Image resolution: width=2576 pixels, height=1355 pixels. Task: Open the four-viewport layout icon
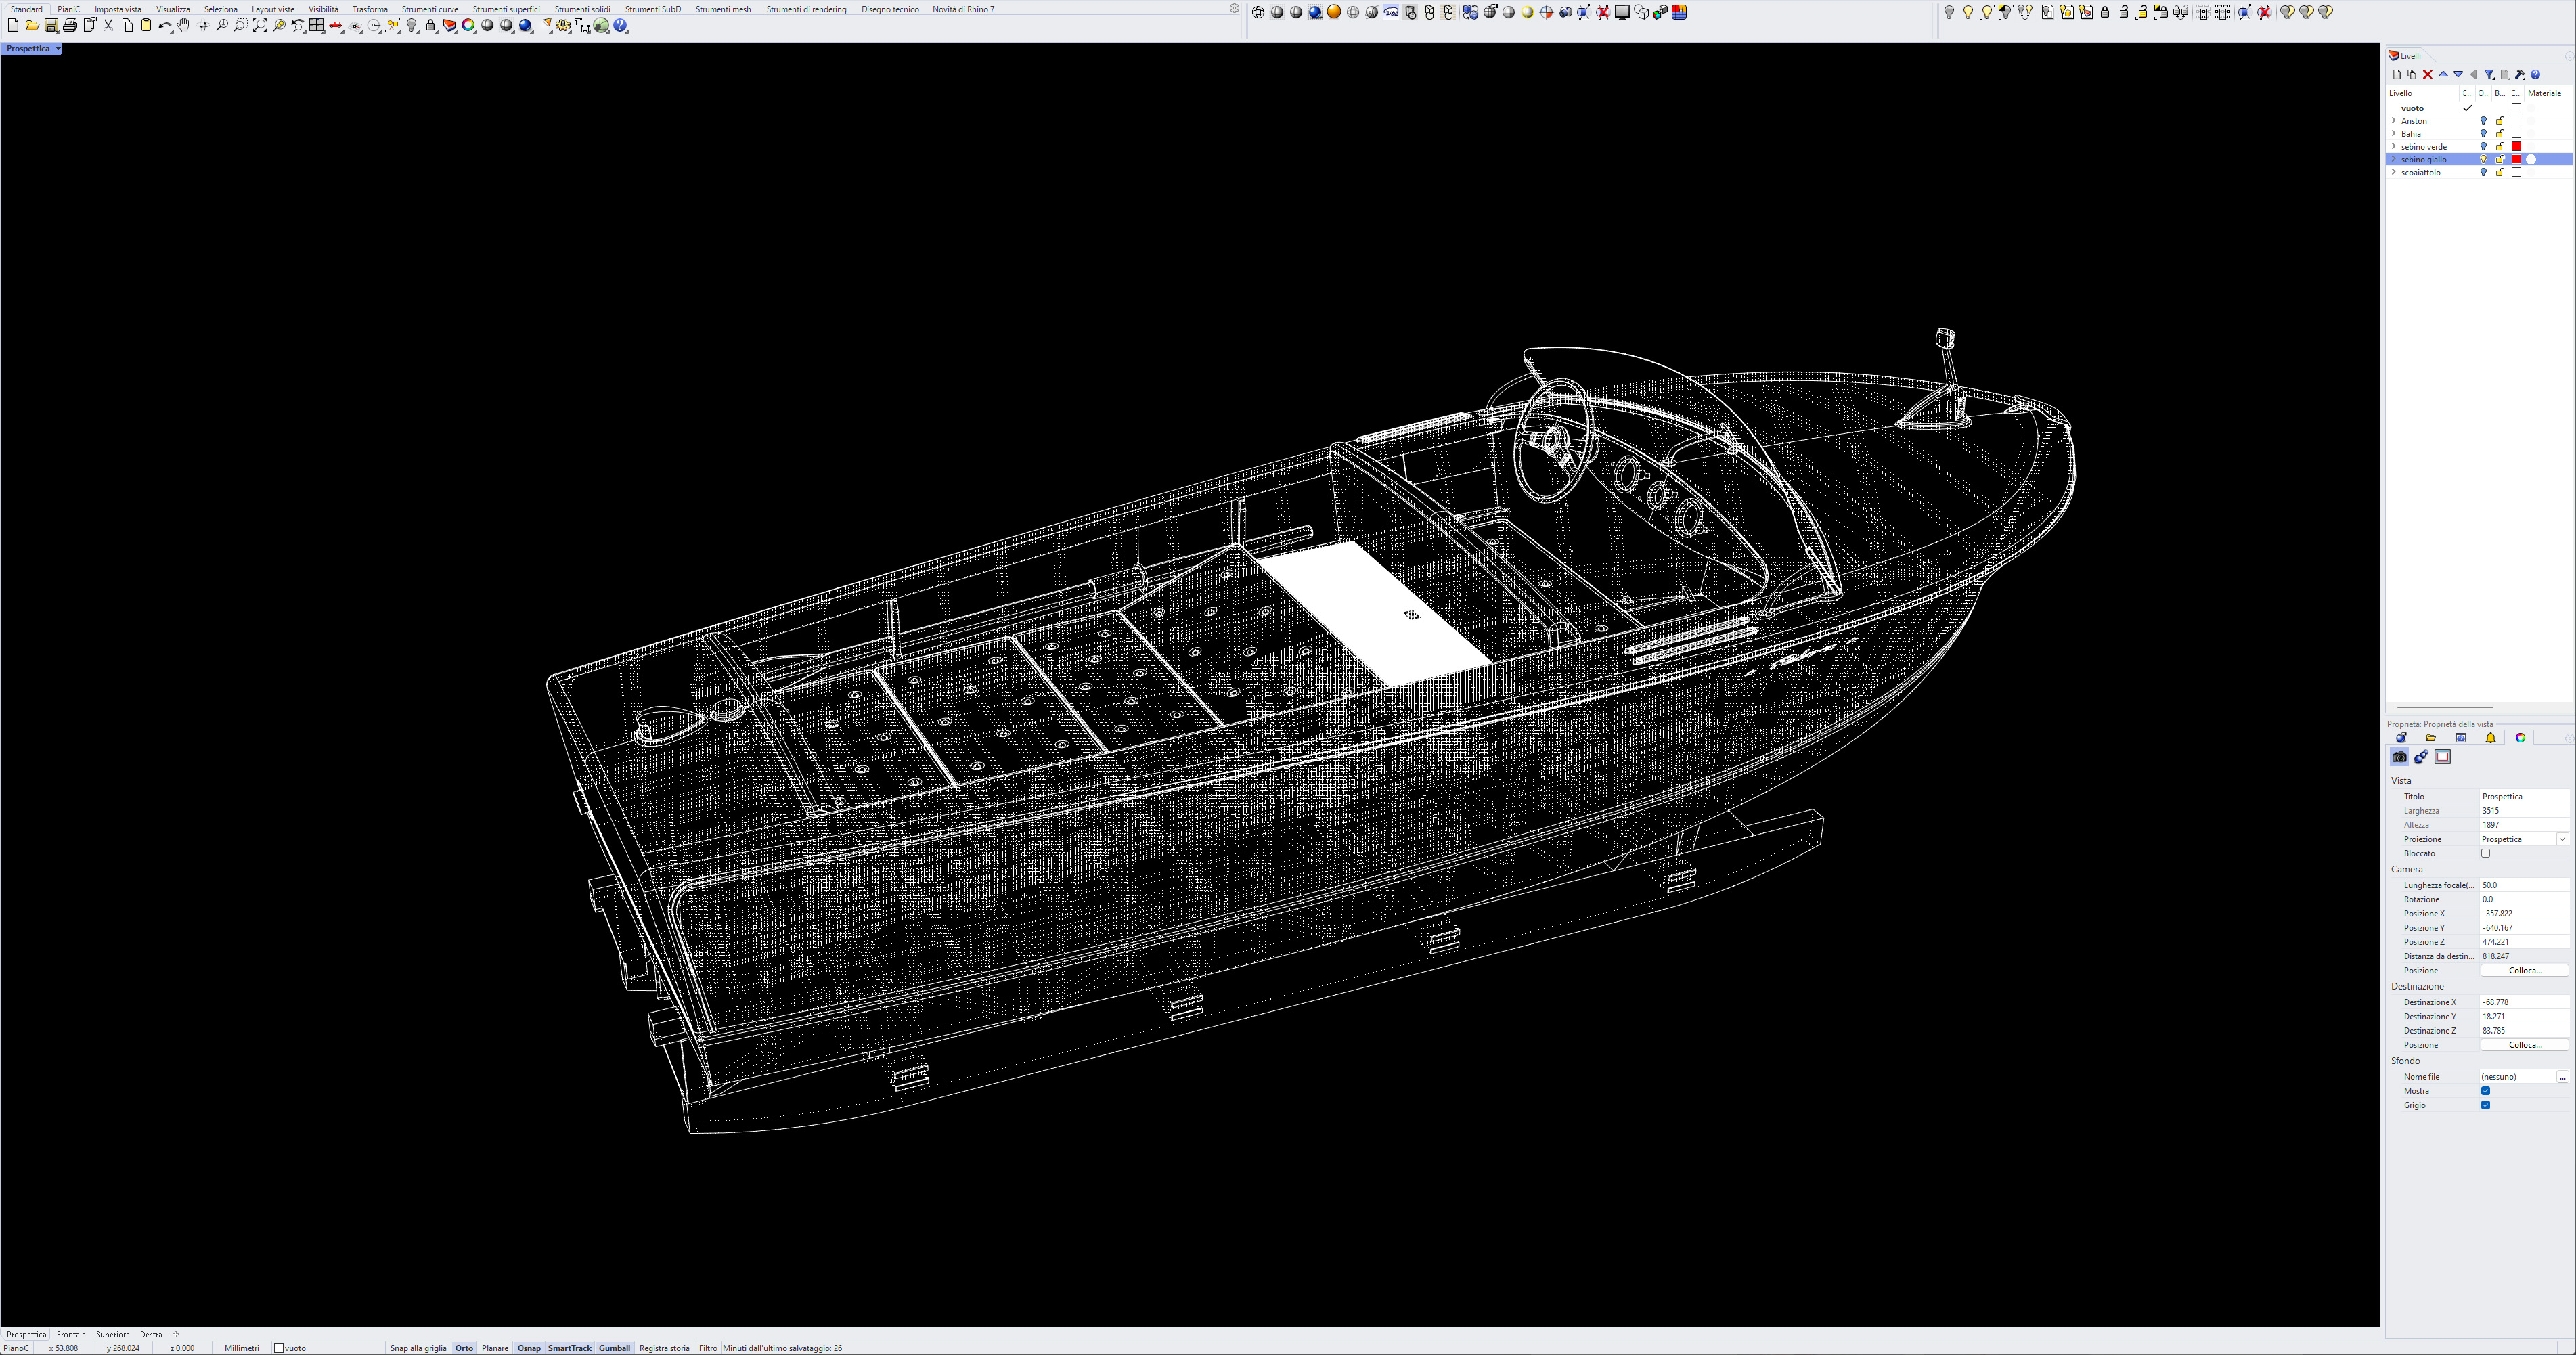click(x=317, y=26)
